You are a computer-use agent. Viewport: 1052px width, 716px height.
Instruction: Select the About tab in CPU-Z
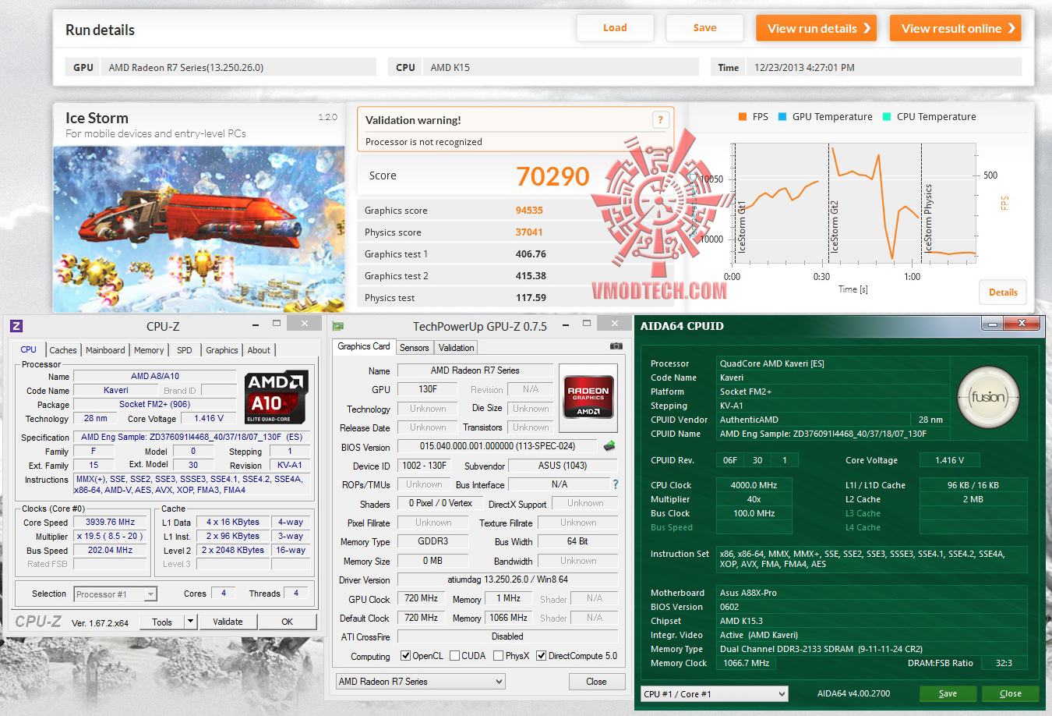click(x=259, y=350)
